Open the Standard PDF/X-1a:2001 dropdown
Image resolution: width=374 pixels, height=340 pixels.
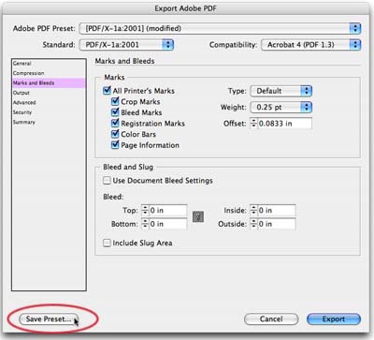point(126,45)
